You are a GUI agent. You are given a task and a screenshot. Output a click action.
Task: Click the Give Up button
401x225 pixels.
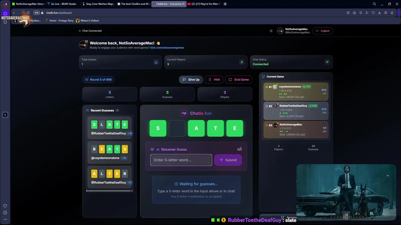click(x=191, y=80)
